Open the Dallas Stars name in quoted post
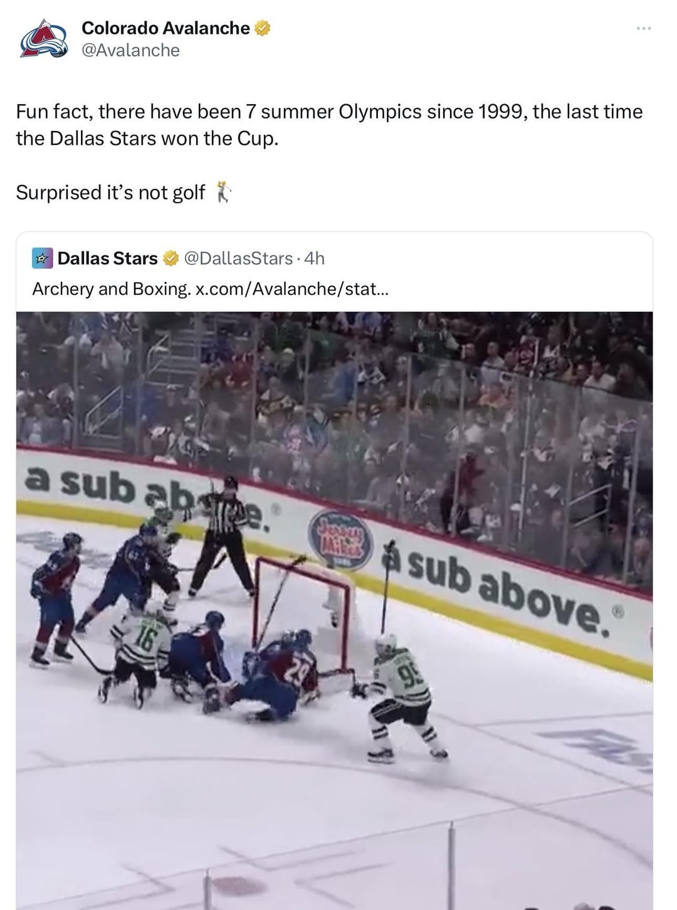Viewport: 677px width, 910px height. (x=107, y=258)
